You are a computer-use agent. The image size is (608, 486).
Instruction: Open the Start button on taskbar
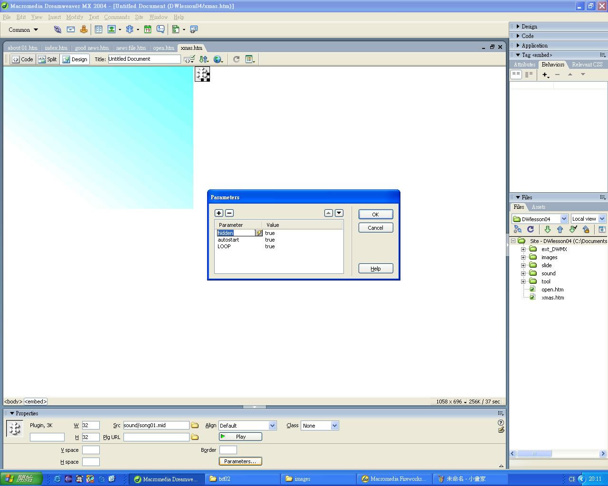21,479
